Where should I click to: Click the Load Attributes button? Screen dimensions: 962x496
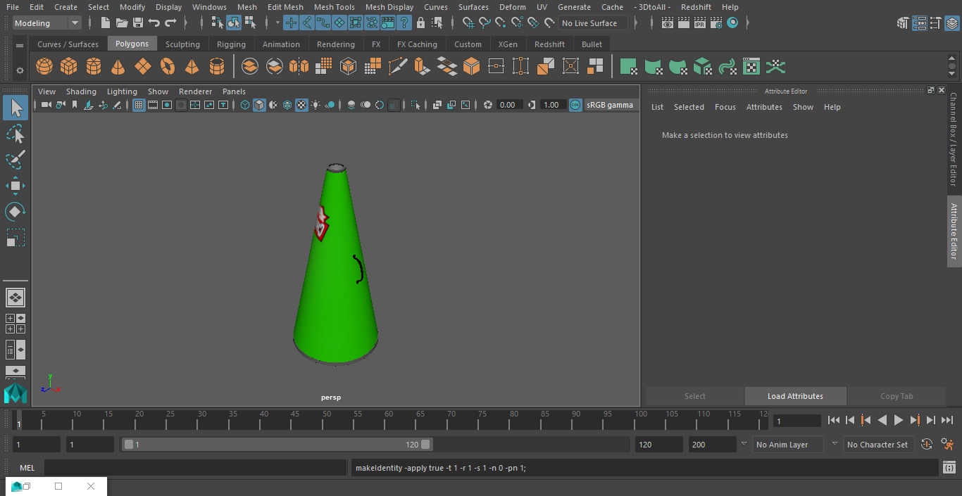pyautogui.click(x=795, y=396)
